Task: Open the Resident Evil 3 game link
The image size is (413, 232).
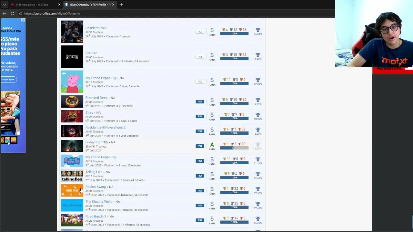Action: [96, 28]
